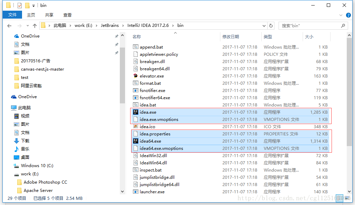The image size is (355, 205).
Task: Open the 文件 File menu tab
Action: (x=12, y=15)
